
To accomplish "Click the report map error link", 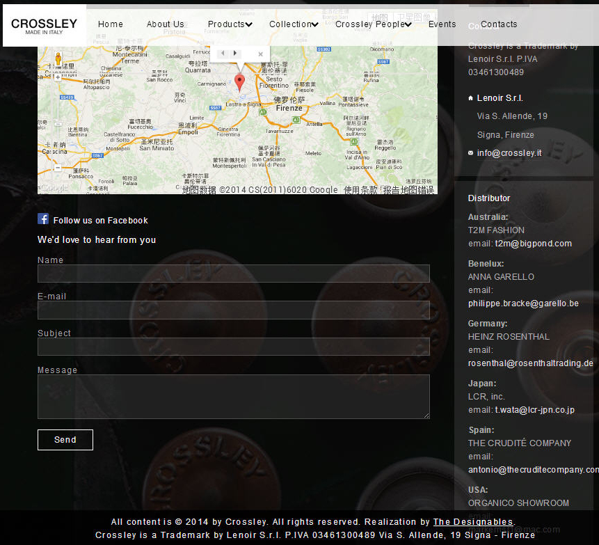I will tap(408, 190).
